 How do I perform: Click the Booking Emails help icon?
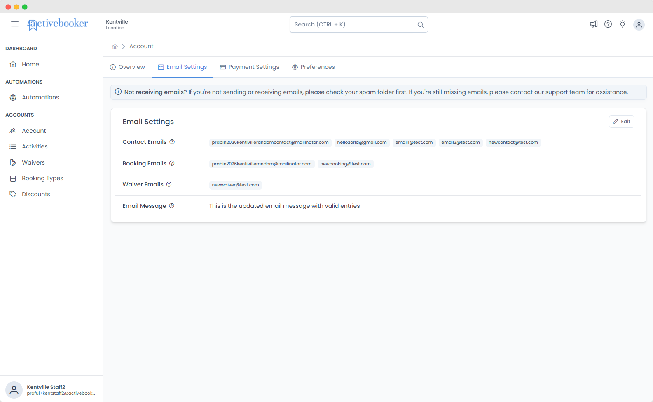[x=172, y=163]
